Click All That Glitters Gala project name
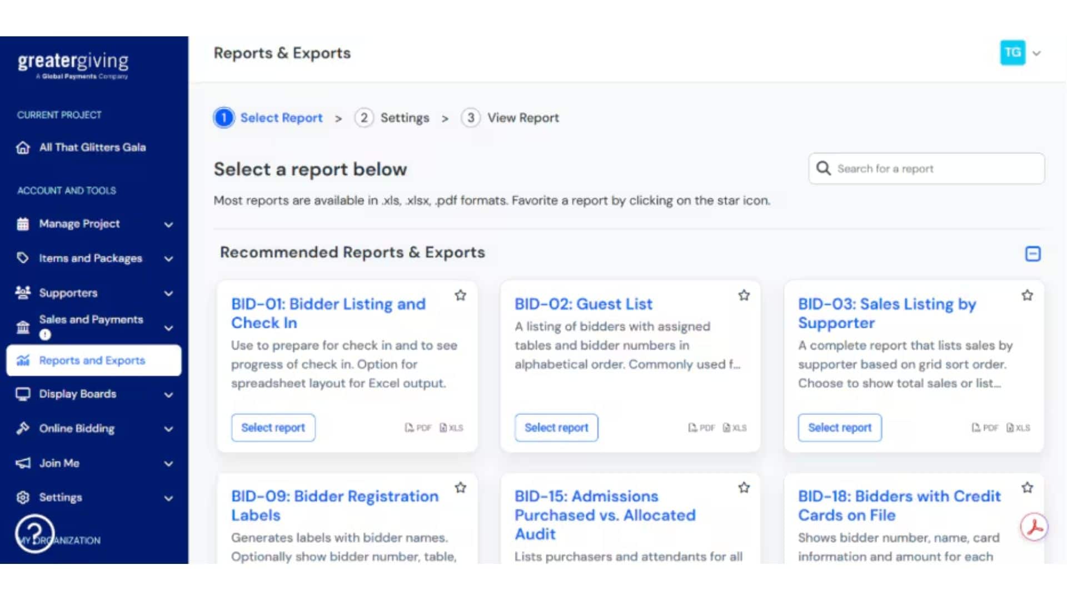This screenshot has width=1067, height=600. click(92, 147)
